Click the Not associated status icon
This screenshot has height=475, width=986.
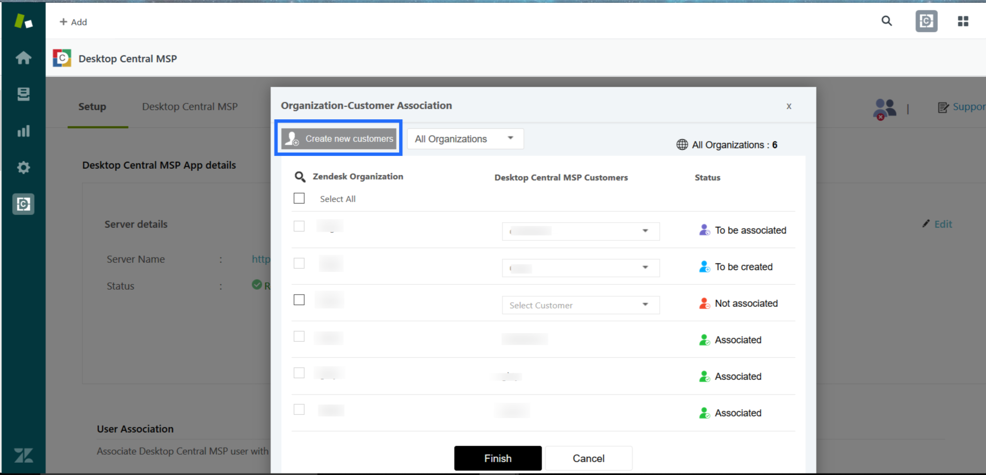(705, 303)
